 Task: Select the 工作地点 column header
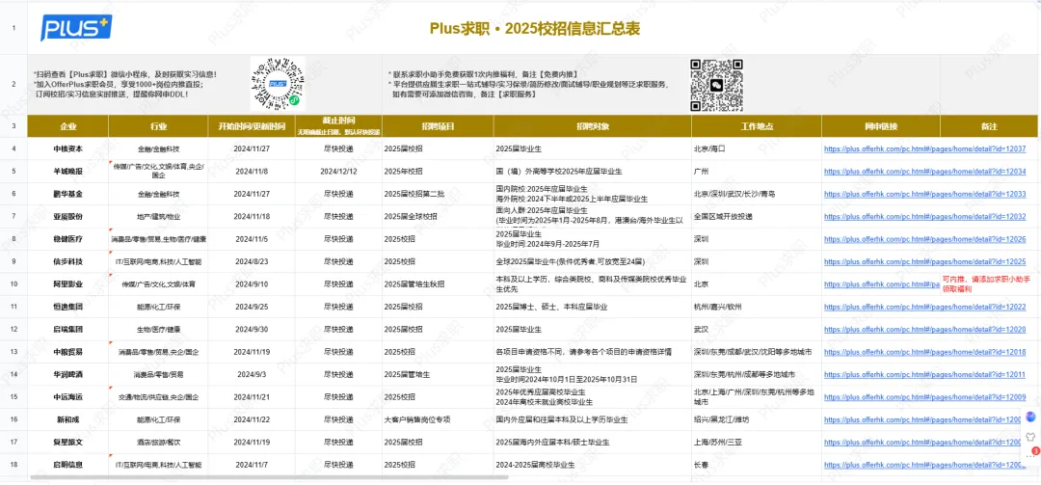tap(757, 126)
